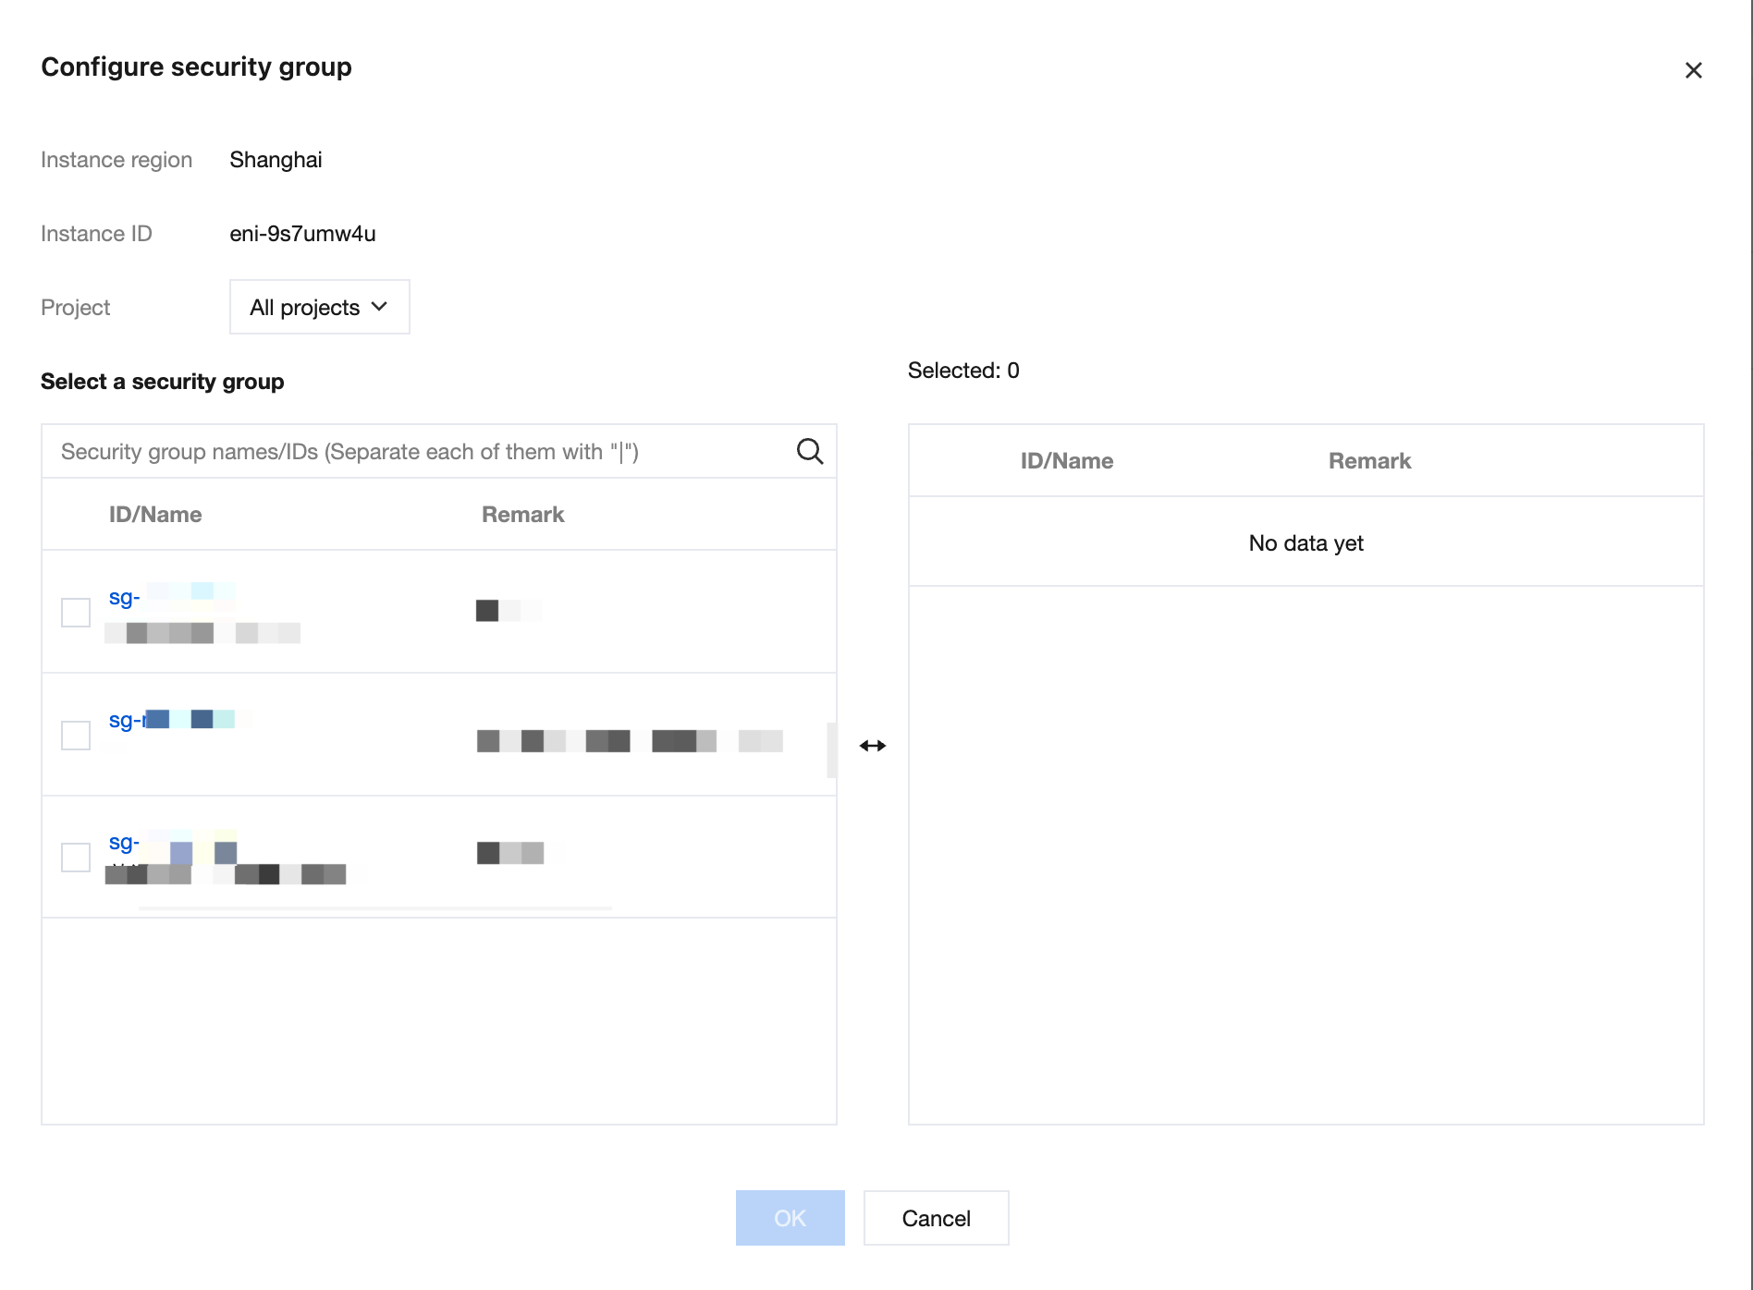Click the double-arrow transfer icon between panels
This screenshot has width=1753, height=1290.
point(872,746)
